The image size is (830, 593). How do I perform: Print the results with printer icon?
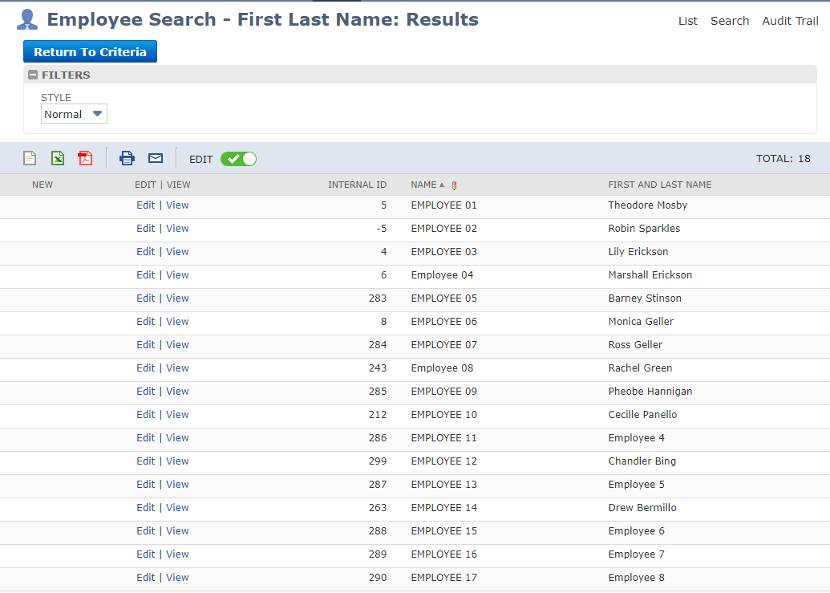[x=127, y=158]
